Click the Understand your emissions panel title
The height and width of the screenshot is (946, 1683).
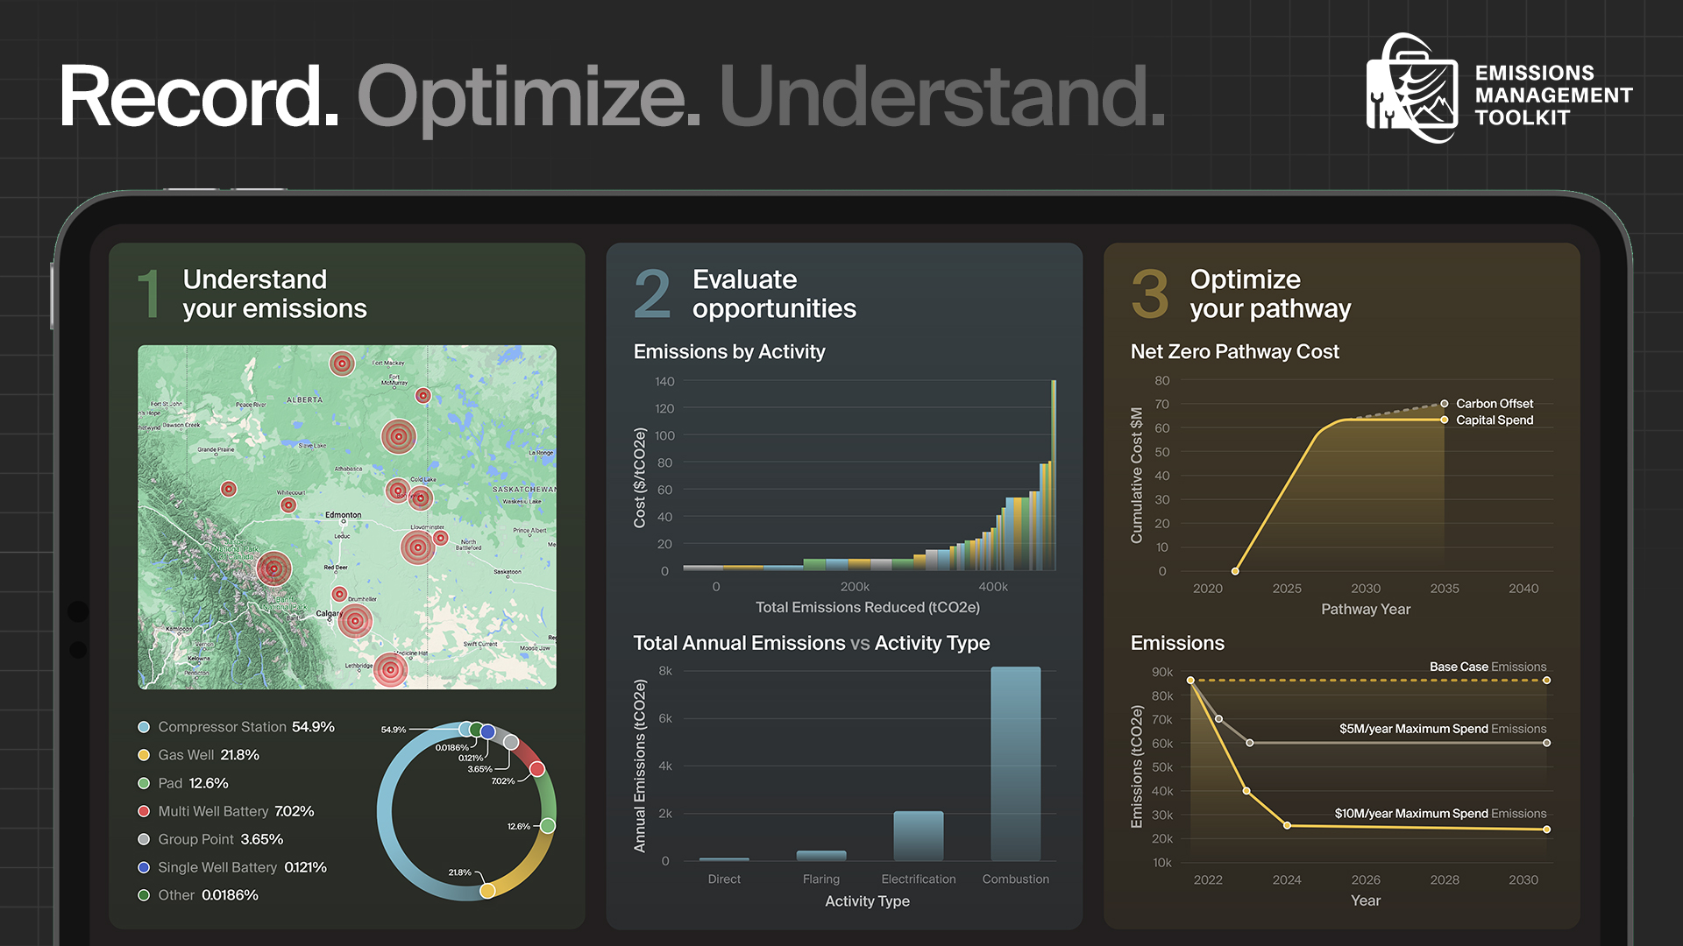[274, 293]
